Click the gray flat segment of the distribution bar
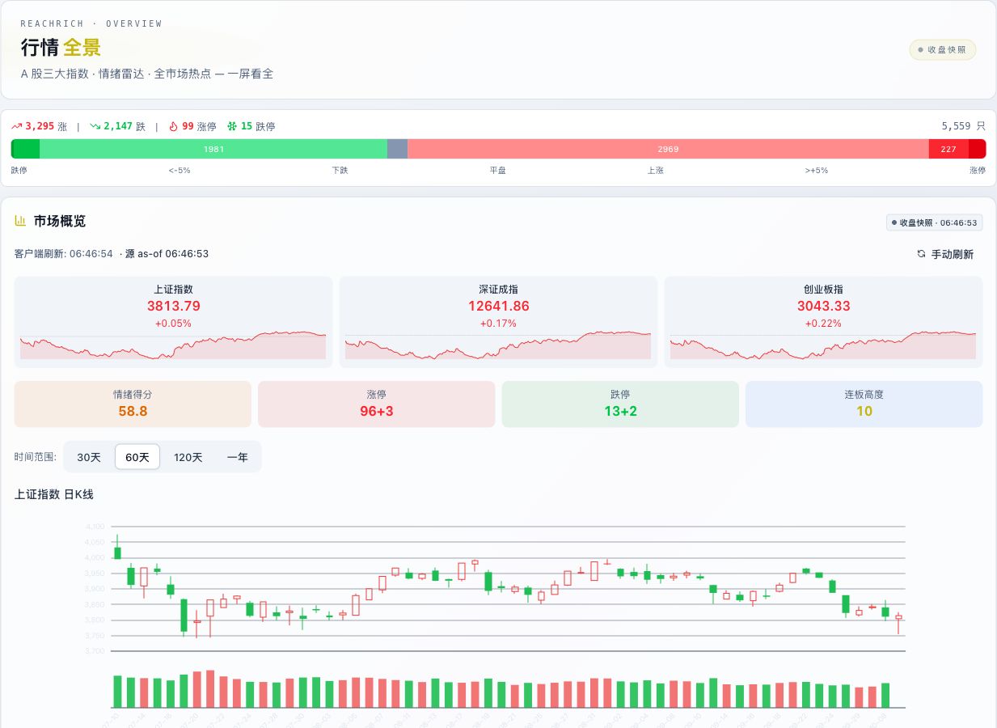 click(397, 149)
